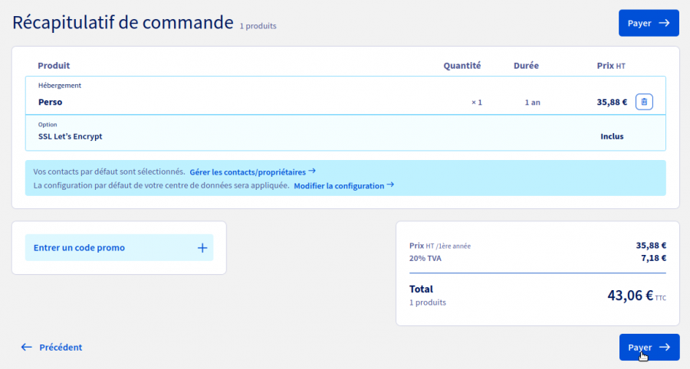The width and height of the screenshot is (690, 369).
Task: Delete the Perso hosting product with trash icon
Action: tap(644, 102)
